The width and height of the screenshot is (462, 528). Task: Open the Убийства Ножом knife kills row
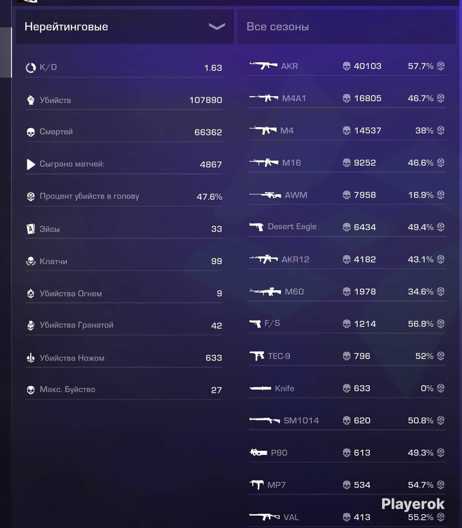(x=124, y=358)
